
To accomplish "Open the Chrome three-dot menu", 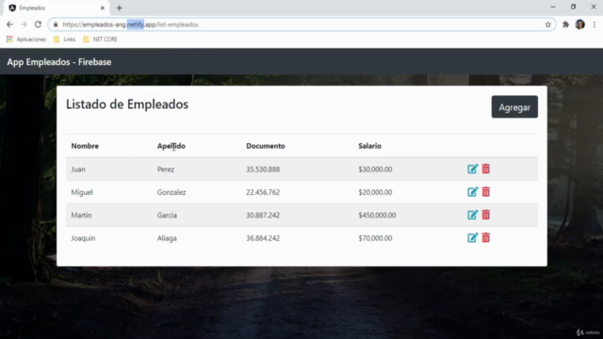I will [595, 24].
